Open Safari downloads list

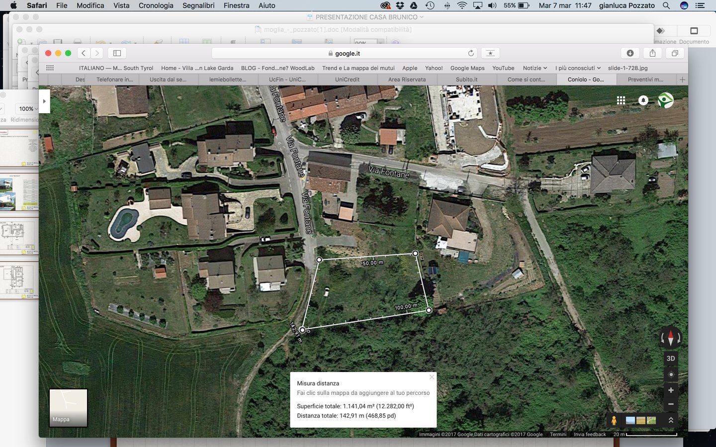click(x=630, y=53)
